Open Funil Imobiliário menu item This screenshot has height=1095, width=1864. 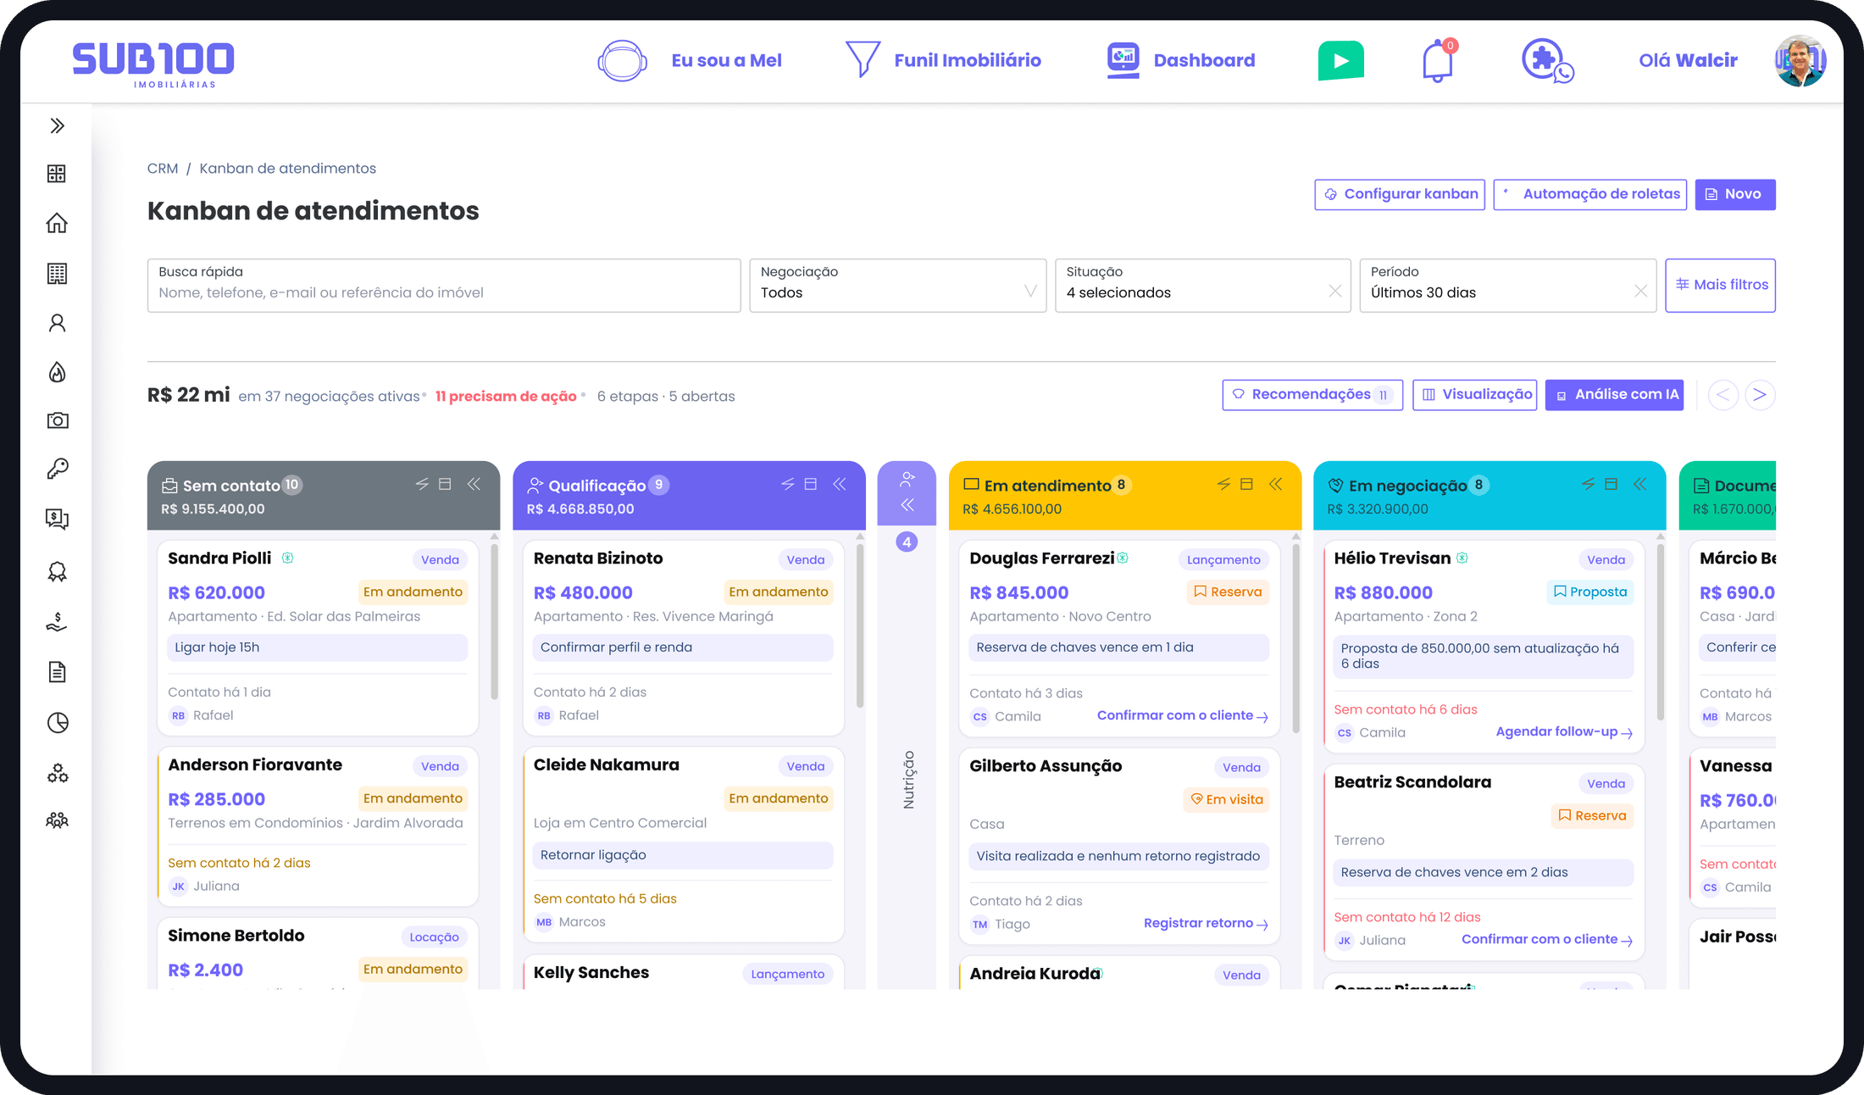943,60
